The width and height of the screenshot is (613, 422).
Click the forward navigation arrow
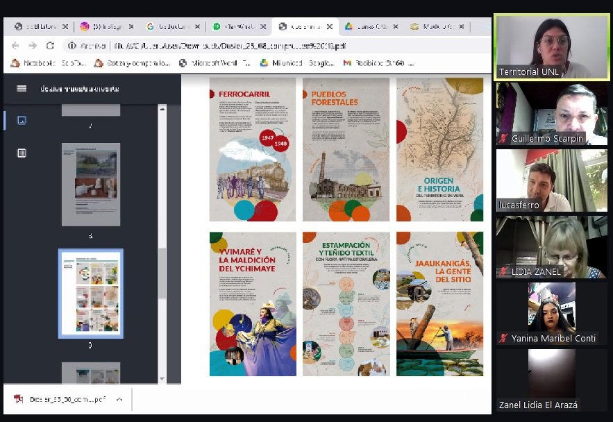tap(33, 46)
